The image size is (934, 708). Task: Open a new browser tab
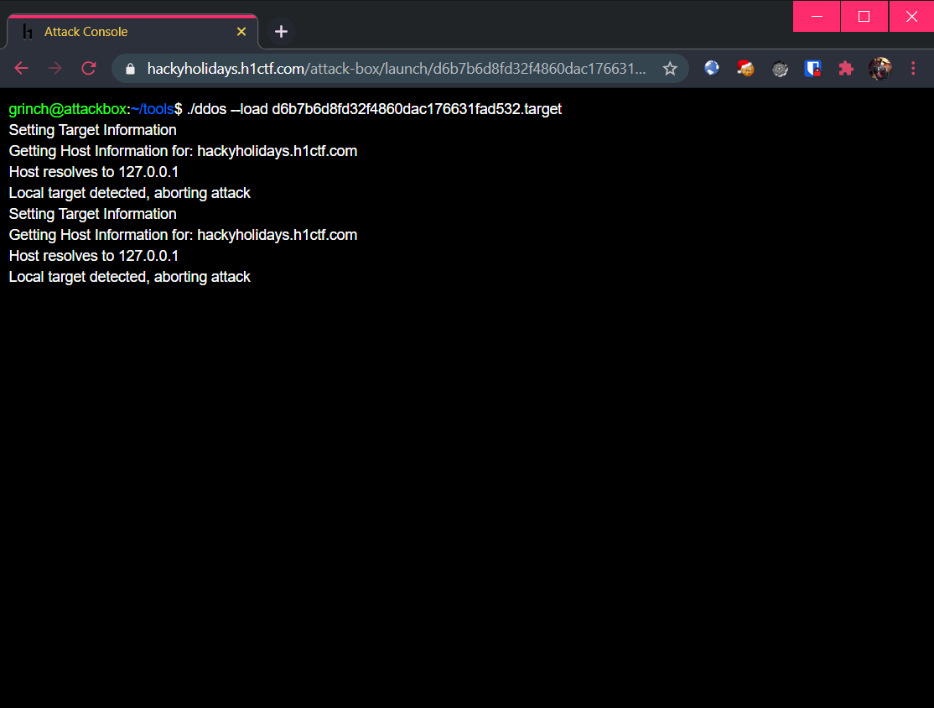tap(281, 32)
